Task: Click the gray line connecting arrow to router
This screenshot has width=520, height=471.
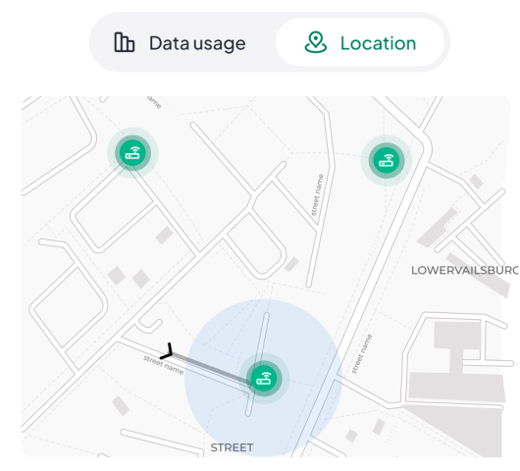Action: pyautogui.click(x=211, y=369)
